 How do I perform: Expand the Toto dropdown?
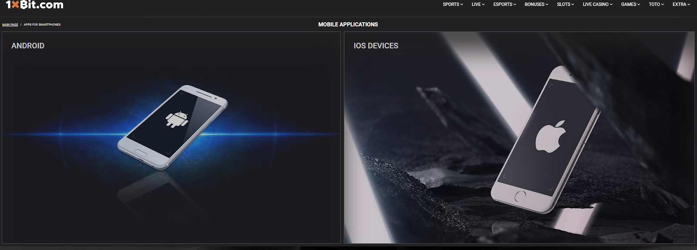click(x=656, y=4)
